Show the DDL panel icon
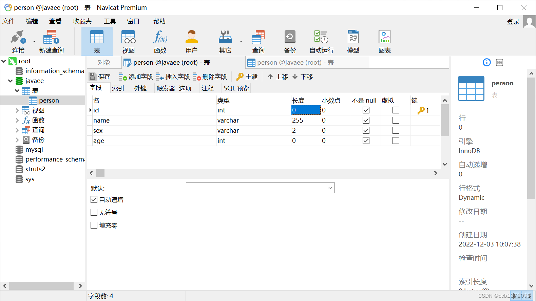536x301 pixels. pos(499,62)
